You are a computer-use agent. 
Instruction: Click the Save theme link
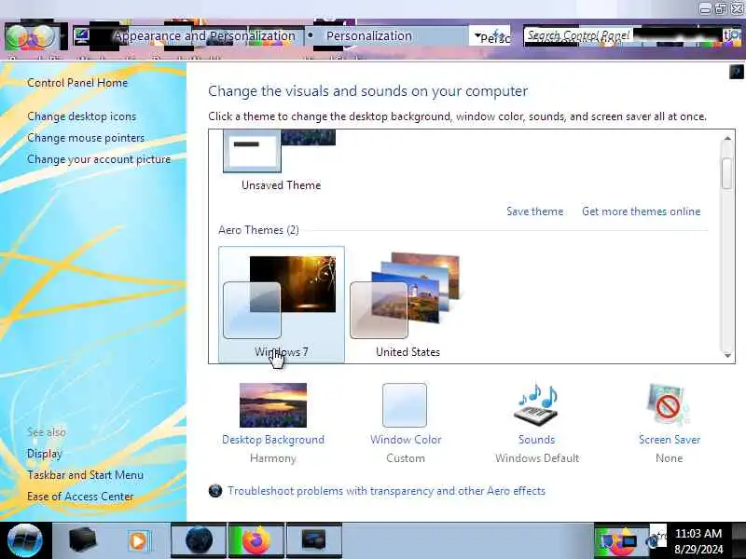point(534,211)
